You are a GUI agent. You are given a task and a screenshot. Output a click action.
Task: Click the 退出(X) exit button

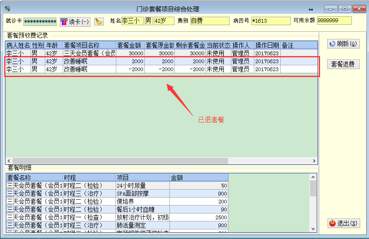coord(343,223)
